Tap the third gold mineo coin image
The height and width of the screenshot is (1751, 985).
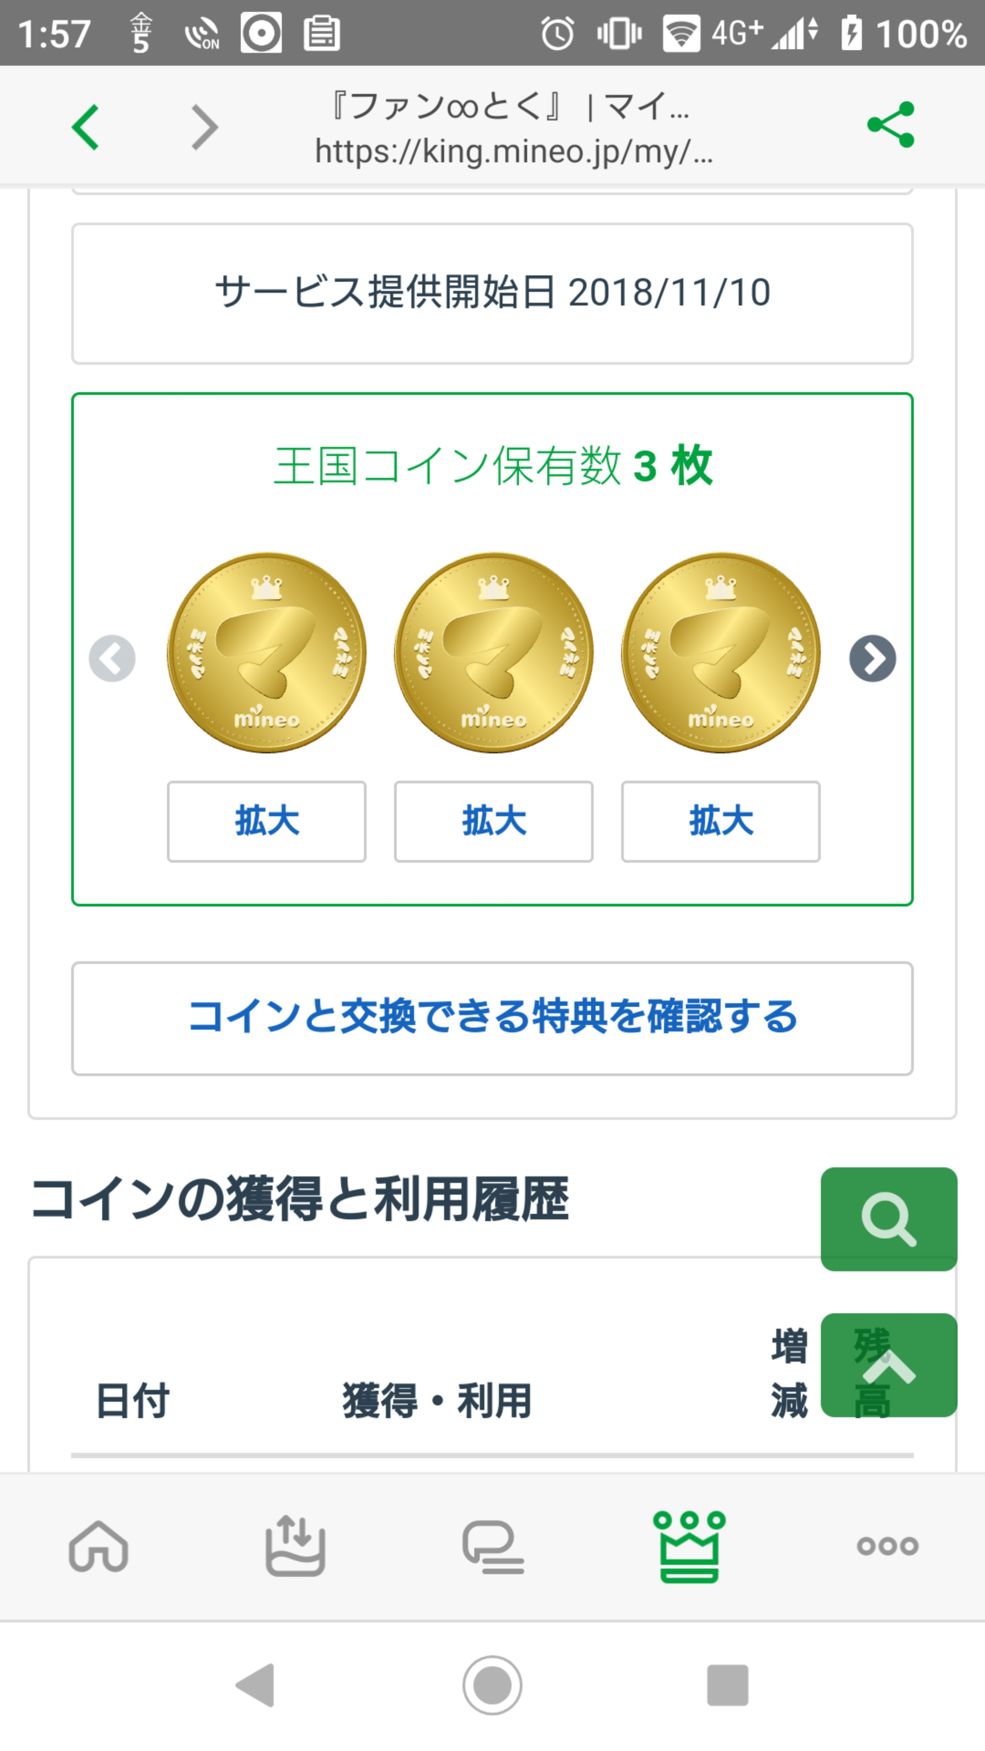pos(721,653)
